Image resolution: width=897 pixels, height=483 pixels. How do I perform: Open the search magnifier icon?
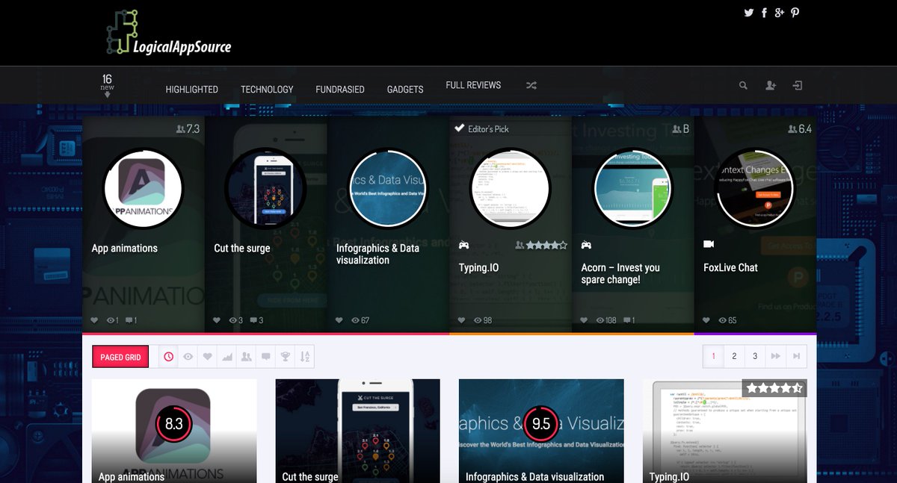(743, 86)
